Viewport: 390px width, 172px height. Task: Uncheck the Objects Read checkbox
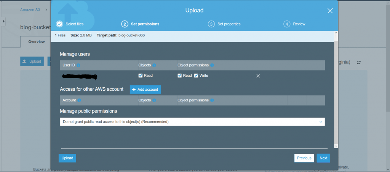(x=141, y=76)
